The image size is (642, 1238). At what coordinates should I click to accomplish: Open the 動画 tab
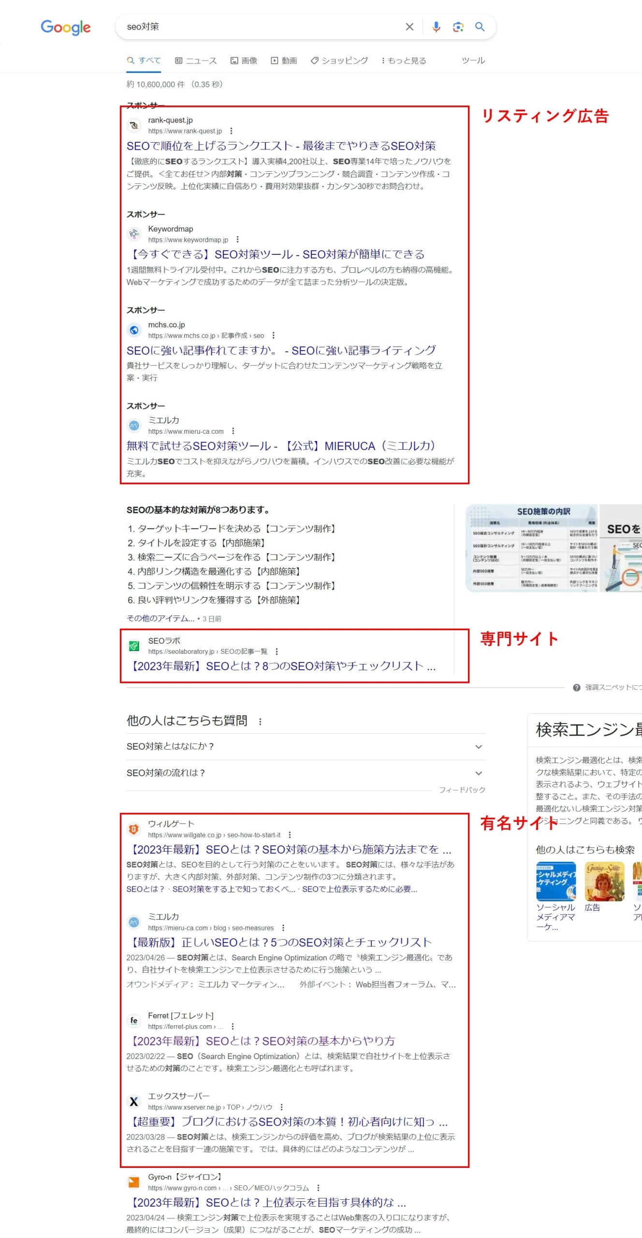click(284, 60)
